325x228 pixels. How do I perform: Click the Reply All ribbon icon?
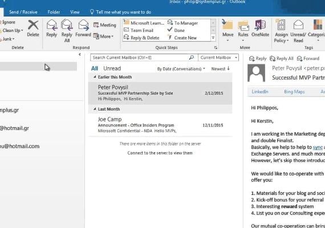[x=67, y=25]
